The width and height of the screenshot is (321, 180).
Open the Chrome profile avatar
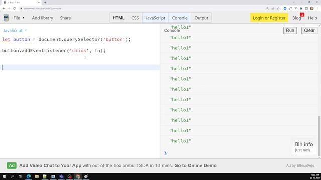pyautogui.click(x=312, y=9)
